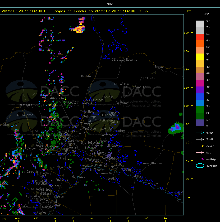Click the 'TUPUNGATO' place label
The image size is (220, 222).
pyautogui.click(x=43, y=183)
